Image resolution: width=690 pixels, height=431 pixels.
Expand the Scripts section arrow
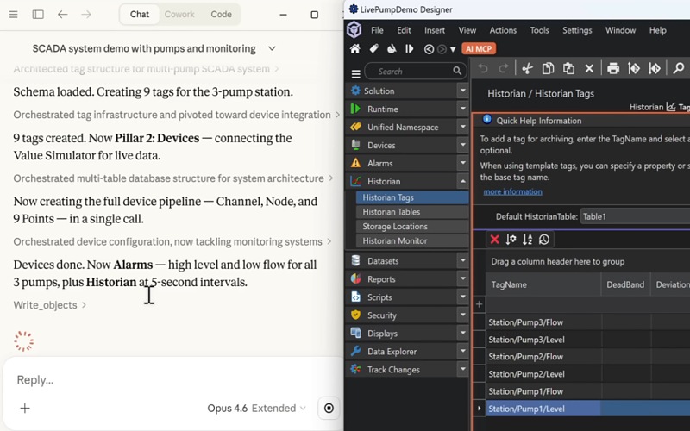click(462, 297)
